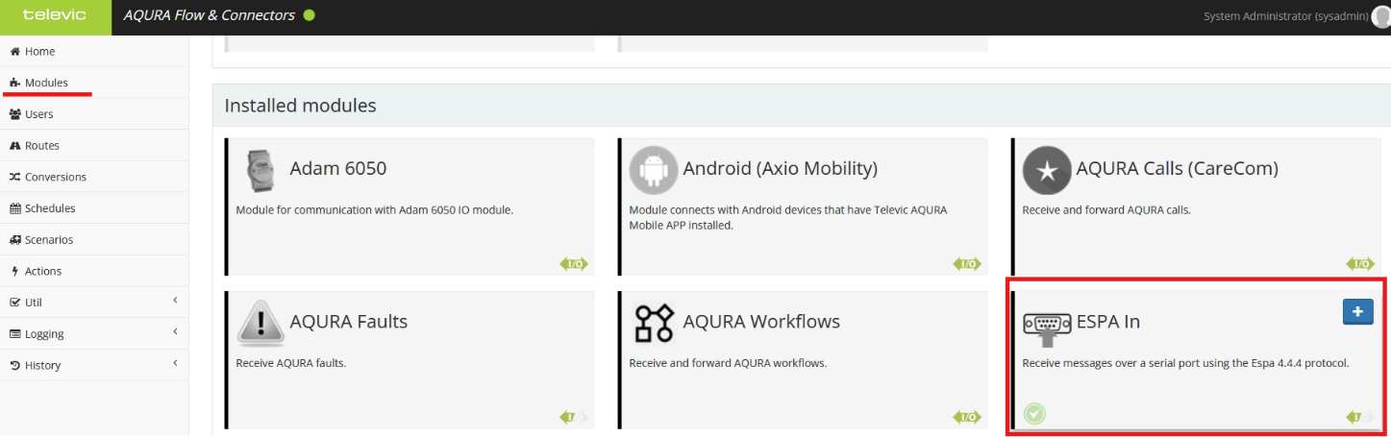Expand the History sidebar section
1391x437 pixels.
(x=94, y=365)
